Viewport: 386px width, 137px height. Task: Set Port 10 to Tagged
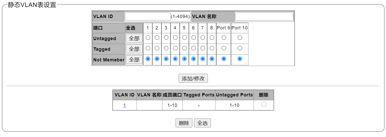click(240, 48)
